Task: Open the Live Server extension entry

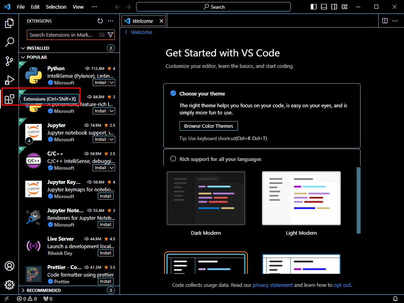Action: [x=69, y=246]
